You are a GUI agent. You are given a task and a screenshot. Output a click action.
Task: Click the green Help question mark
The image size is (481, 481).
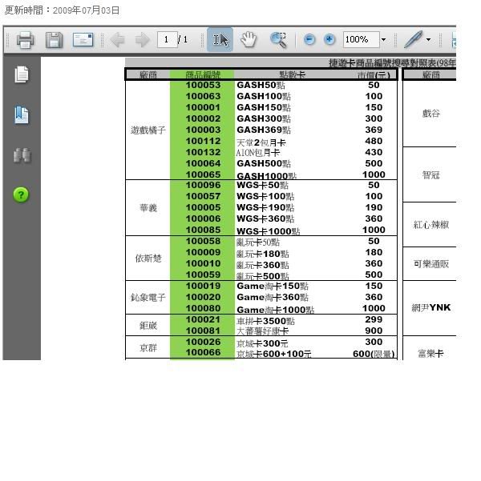(x=22, y=194)
